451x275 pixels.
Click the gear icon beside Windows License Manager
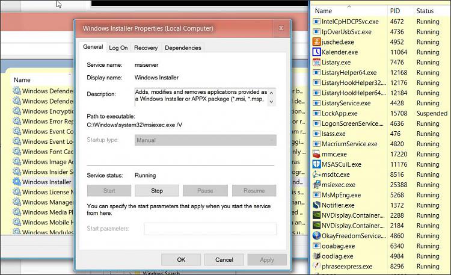click(17, 192)
